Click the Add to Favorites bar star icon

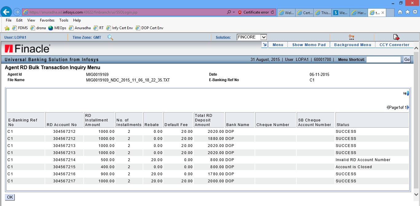[7, 28]
